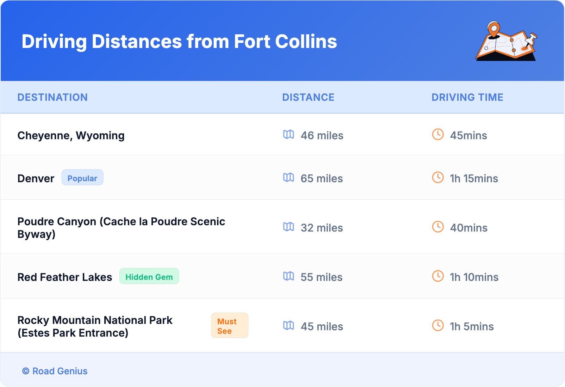Image resolution: width=565 pixels, height=387 pixels.
Task: Click the clock icon beside 40mins
Action: pyautogui.click(x=438, y=227)
